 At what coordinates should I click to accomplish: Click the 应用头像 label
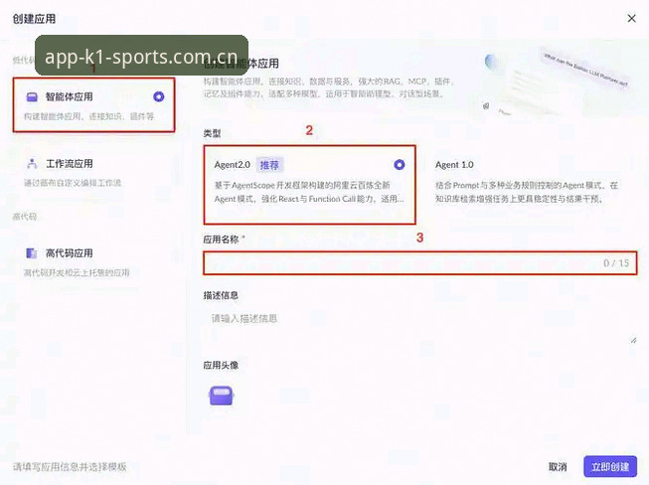click(x=221, y=366)
